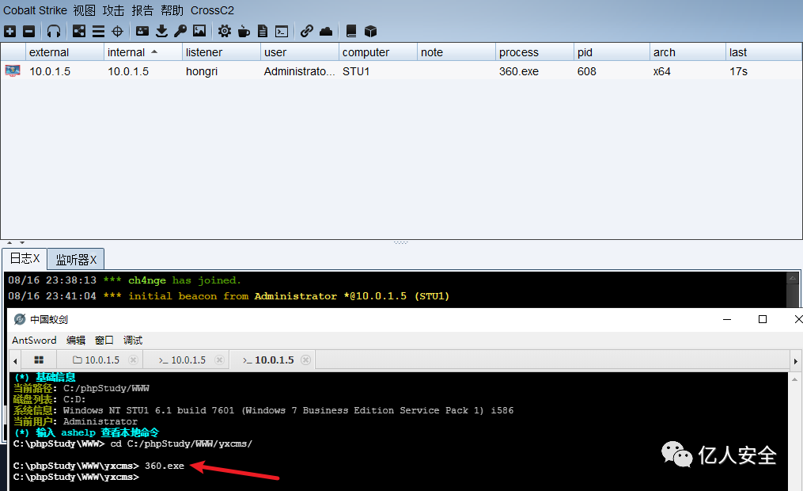The image size is (803, 491).
Task: Sort by computer column header
Action: 378,52
